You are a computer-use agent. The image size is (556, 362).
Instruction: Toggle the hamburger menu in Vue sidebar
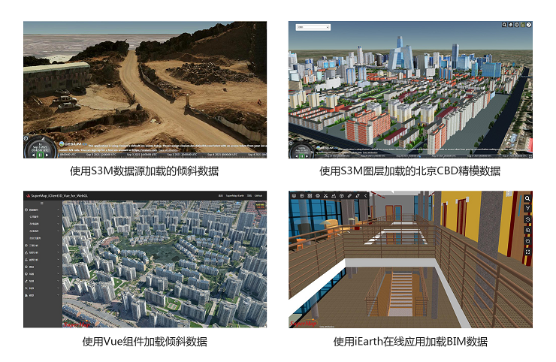click(42, 204)
